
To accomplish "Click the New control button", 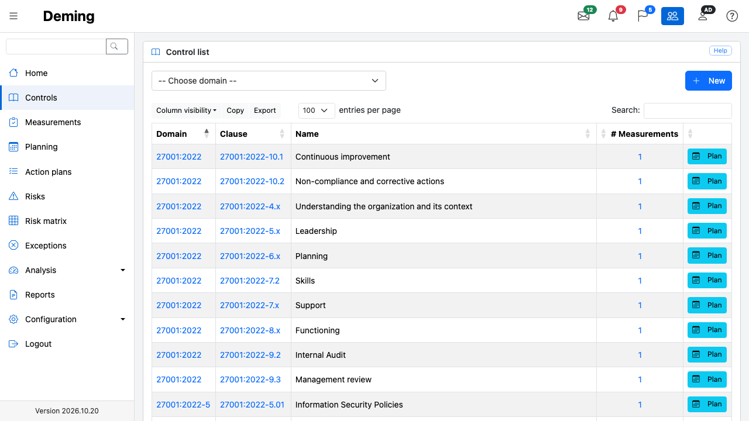I will tap(709, 81).
